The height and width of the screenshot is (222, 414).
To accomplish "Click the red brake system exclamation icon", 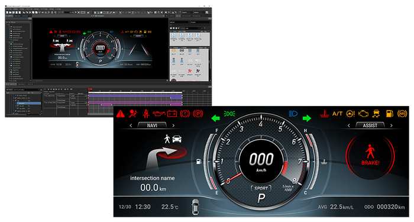I will click(x=185, y=114).
